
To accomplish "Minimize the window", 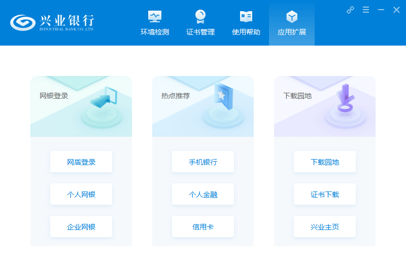I will click(381, 10).
